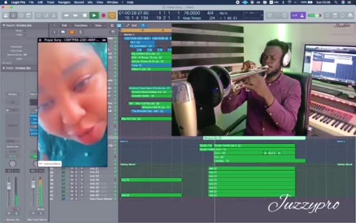Viewport: 356px width, 223px height.
Task: Toggle the Region Mute checkbox
Action: point(24,31)
